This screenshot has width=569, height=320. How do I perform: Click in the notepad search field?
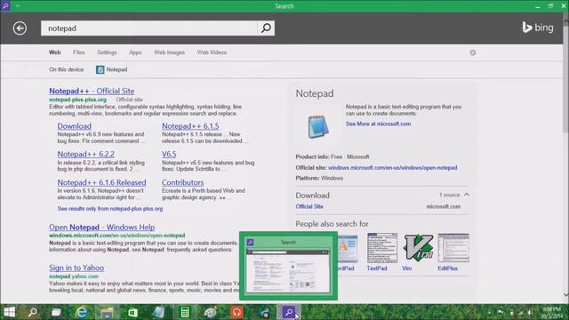(149, 28)
